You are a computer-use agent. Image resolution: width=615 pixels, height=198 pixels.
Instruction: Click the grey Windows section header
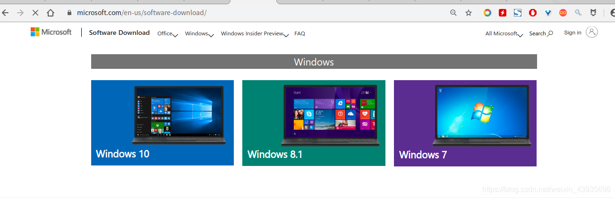314,62
